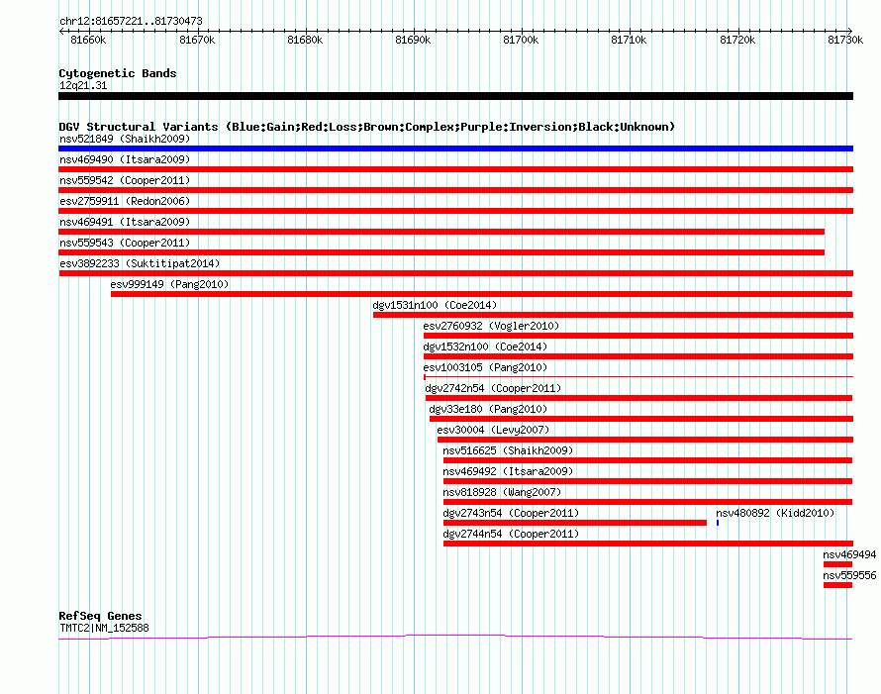Select nsv469491 (Itsara2009) label

click(125, 222)
